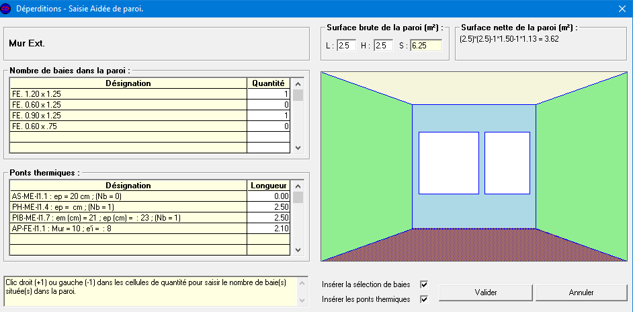Click quantity cell for FE. 0.60 x 1.25

pyautogui.click(x=269, y=105)
